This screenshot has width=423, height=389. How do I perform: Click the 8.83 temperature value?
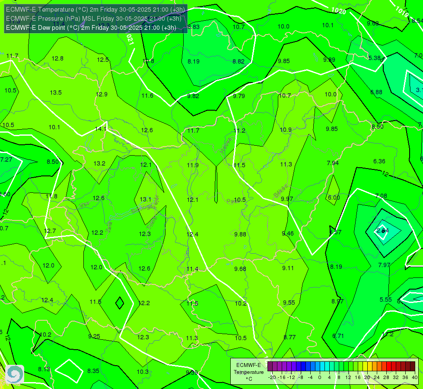point(194,27)
